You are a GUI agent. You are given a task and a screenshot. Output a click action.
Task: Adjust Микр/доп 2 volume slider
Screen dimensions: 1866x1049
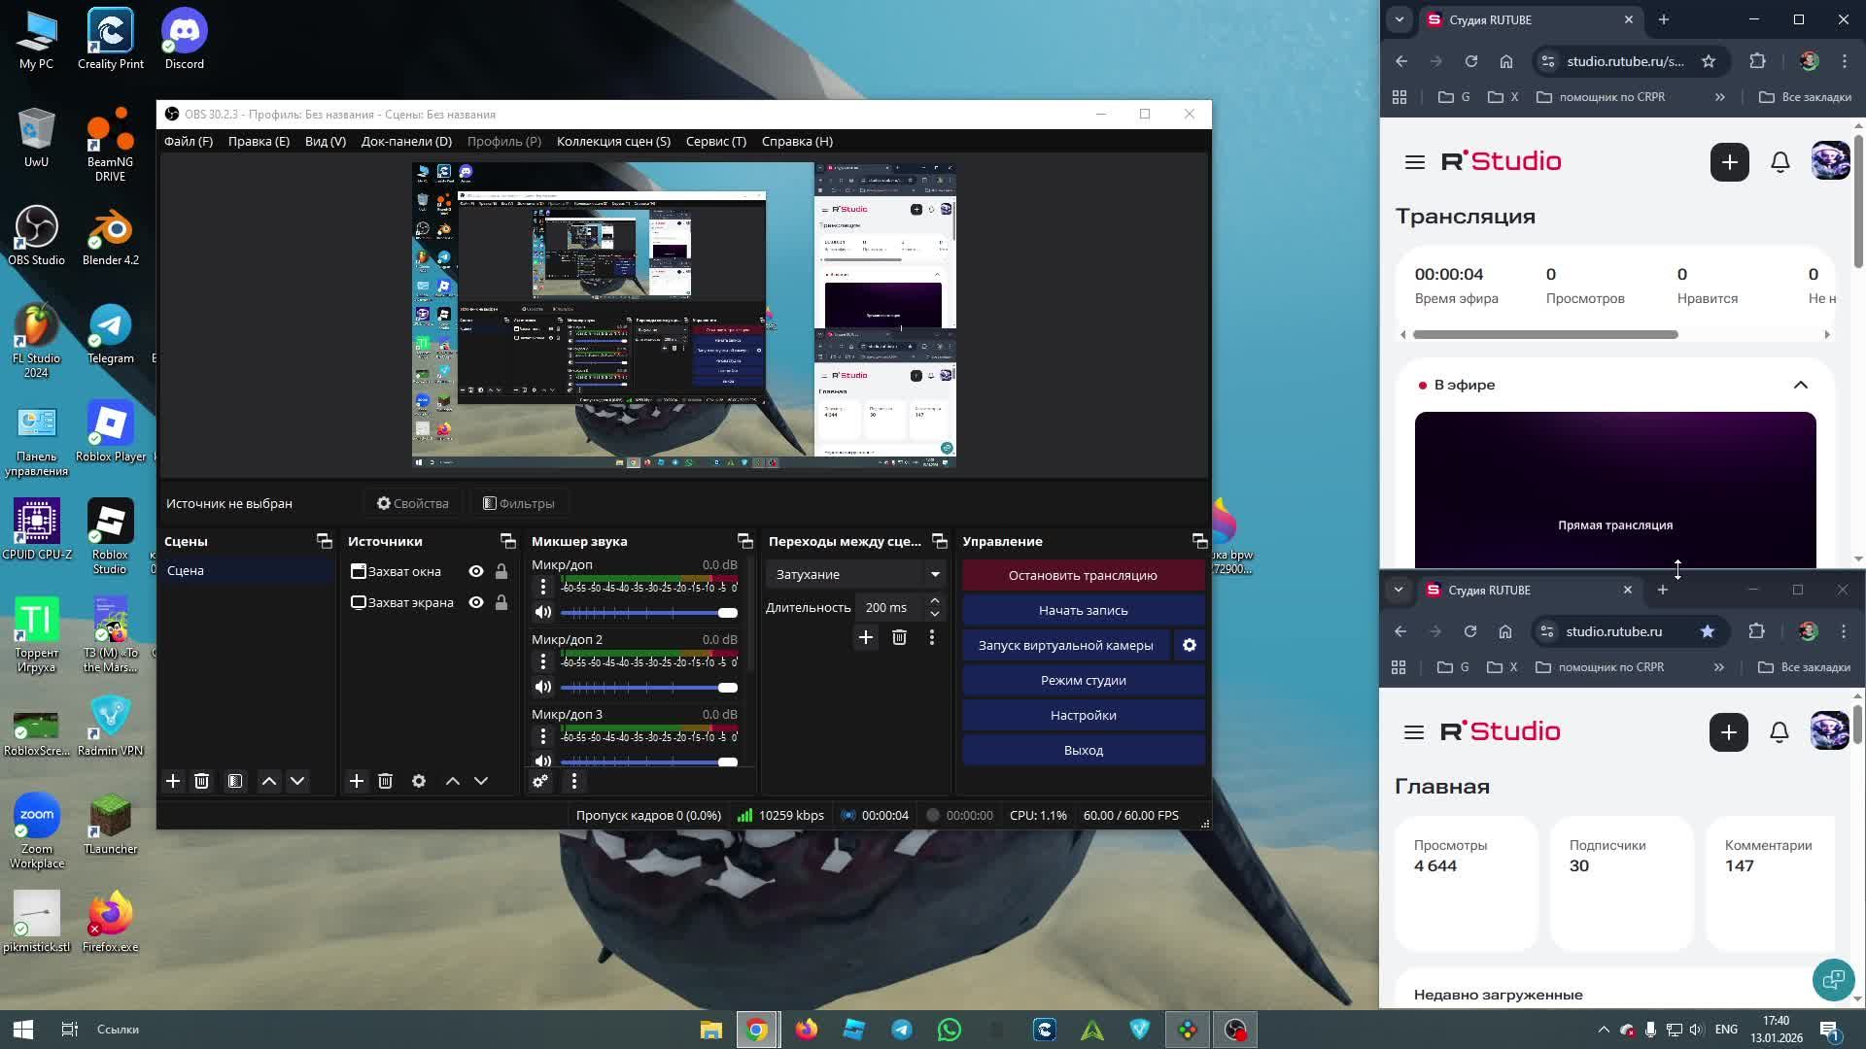tap(649, 687)
